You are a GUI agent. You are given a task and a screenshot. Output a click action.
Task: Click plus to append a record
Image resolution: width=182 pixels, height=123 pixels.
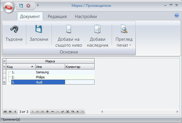point(47,111)
